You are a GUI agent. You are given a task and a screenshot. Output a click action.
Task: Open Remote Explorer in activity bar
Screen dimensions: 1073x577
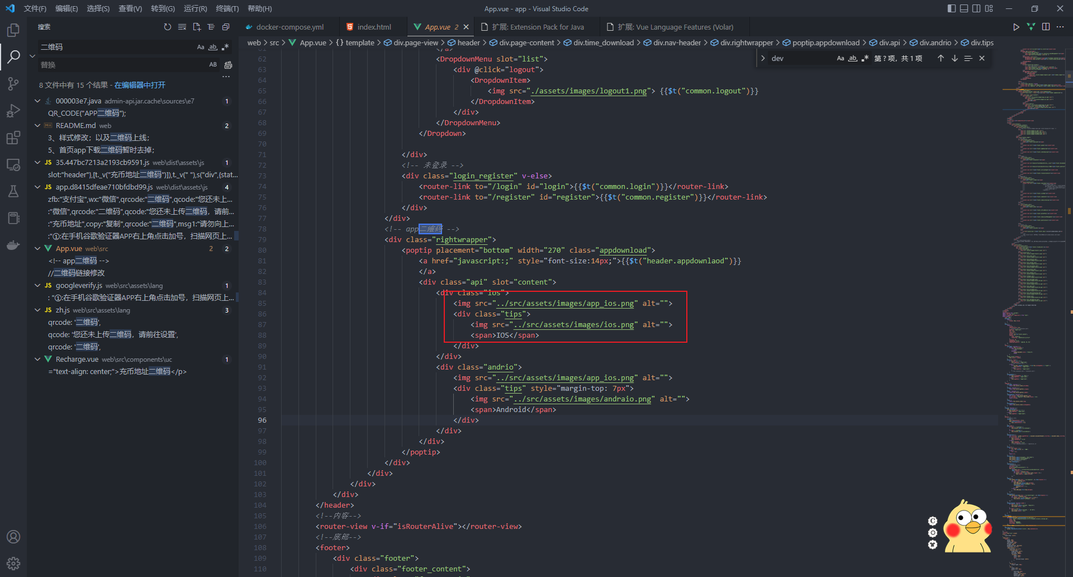[x=13, y=164]
